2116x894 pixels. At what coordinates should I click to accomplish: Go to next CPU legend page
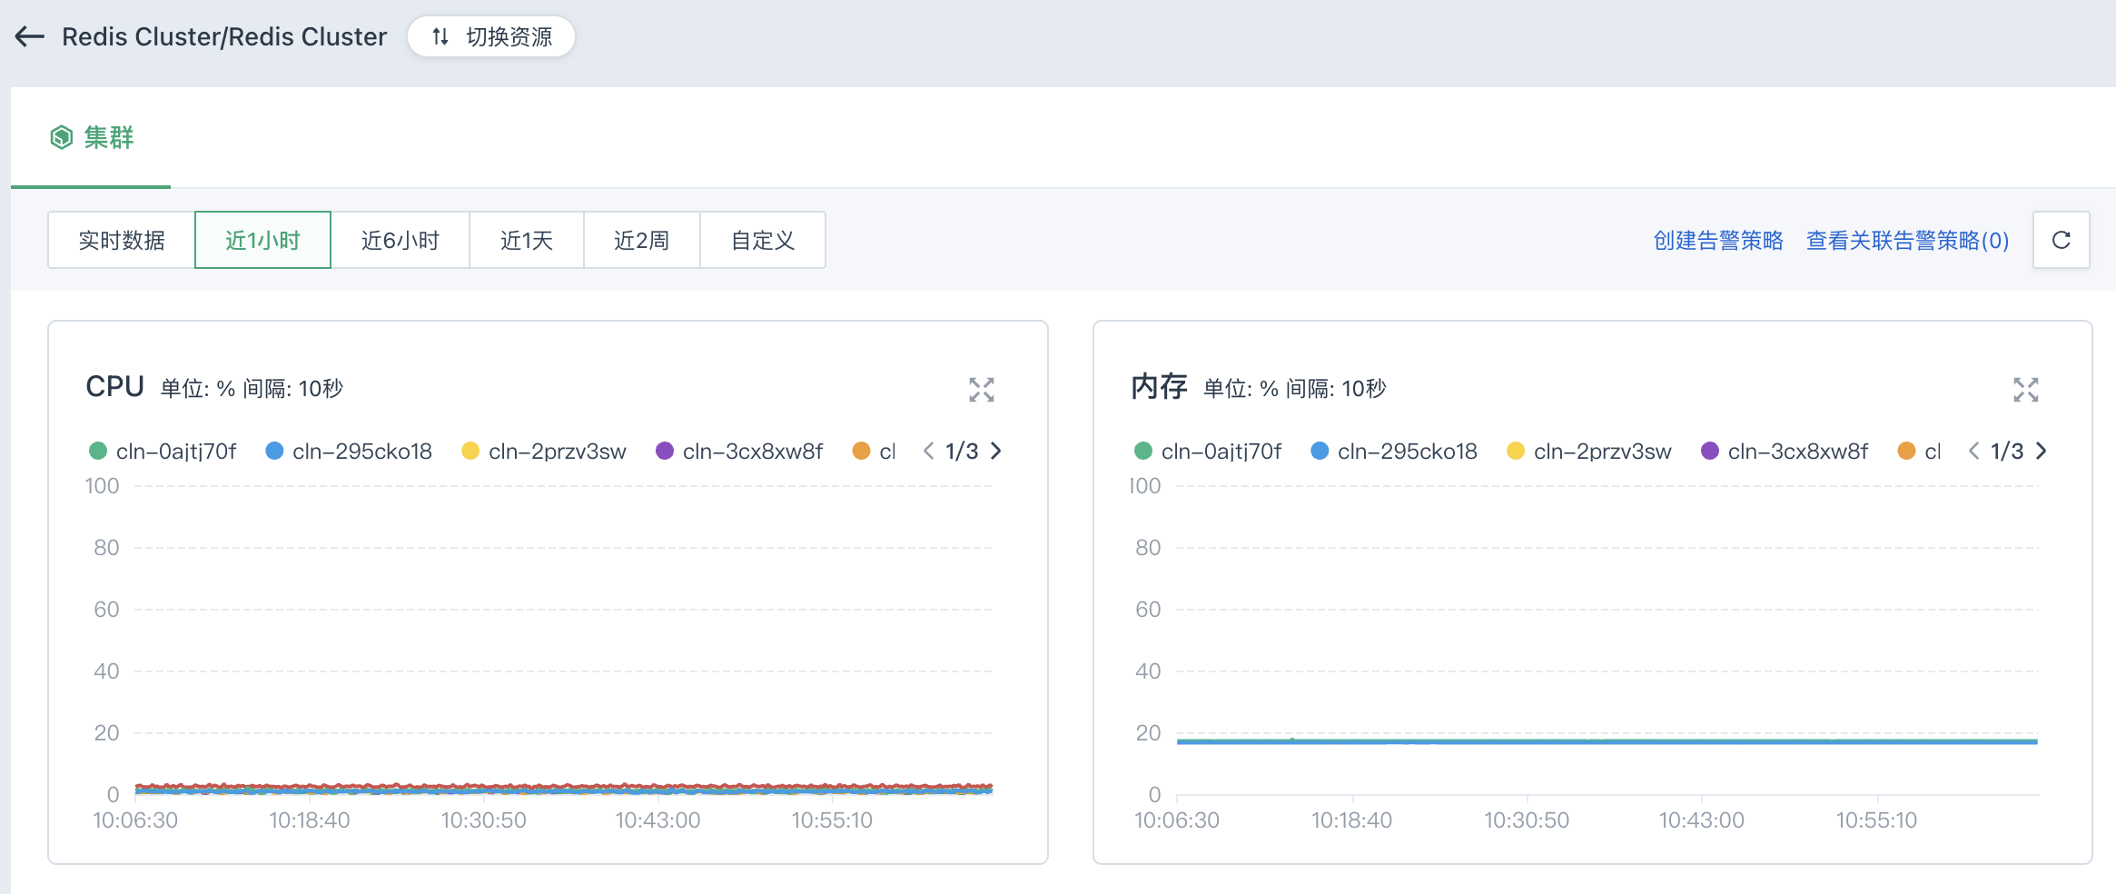pos(996,451)
